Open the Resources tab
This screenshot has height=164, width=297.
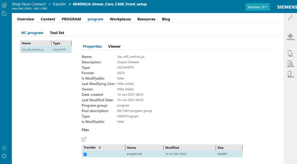tap(146, 19)
